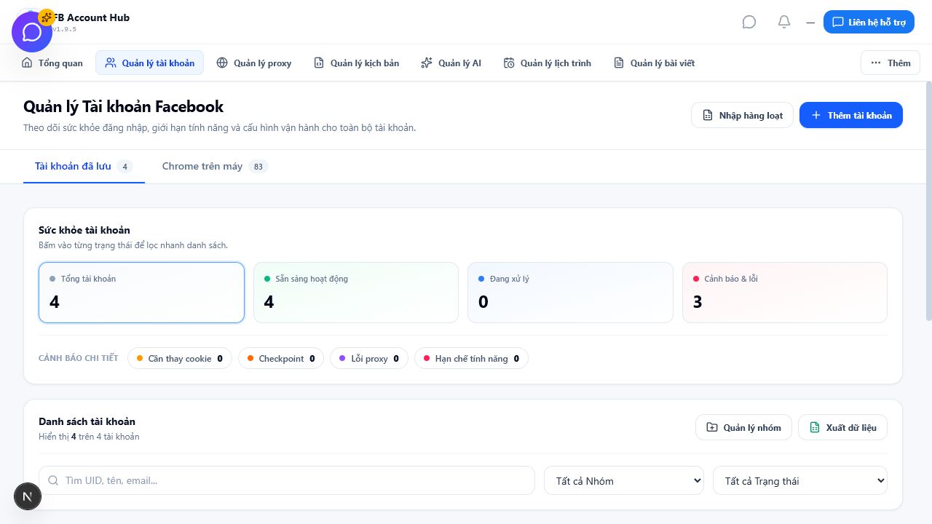Click the Xuất dữ liệu button
Image resolution: width=932 pixels, height=524 pixels.
coord(842,427)
